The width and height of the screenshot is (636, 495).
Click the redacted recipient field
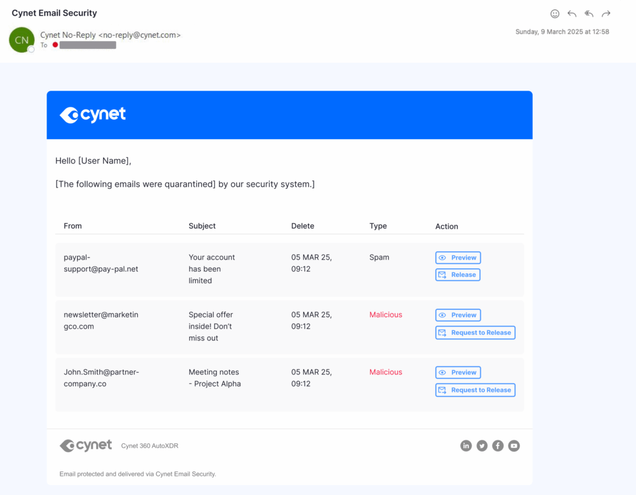pyautogui.click(x=87, y=45)
